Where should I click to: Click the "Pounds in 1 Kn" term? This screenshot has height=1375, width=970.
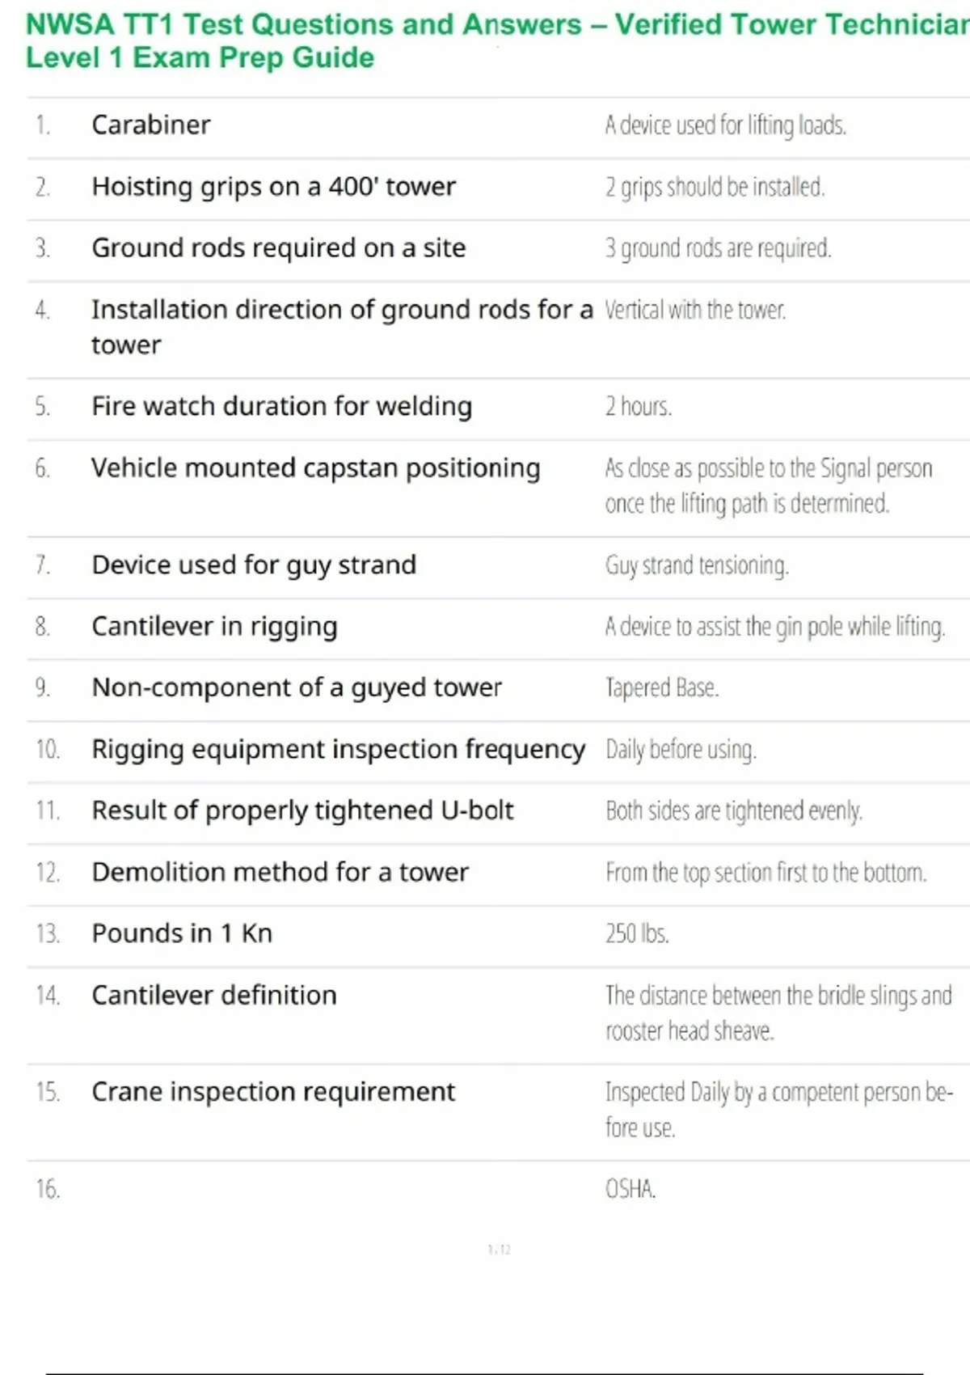click(x=182, y=933)
